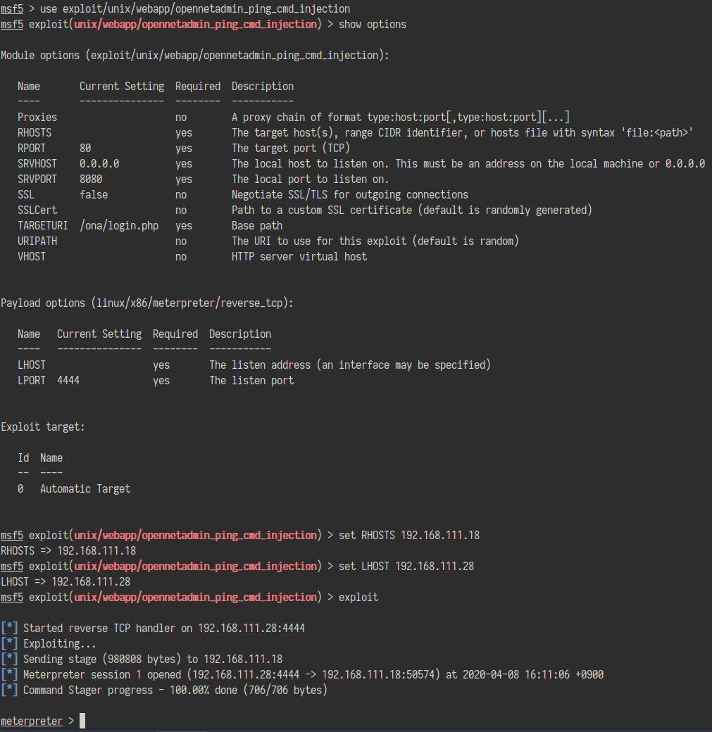Click the 'LHOST => 192.168.111.28' output line
This screenshot has width=712, height=732.
click(x=65, y=581)
